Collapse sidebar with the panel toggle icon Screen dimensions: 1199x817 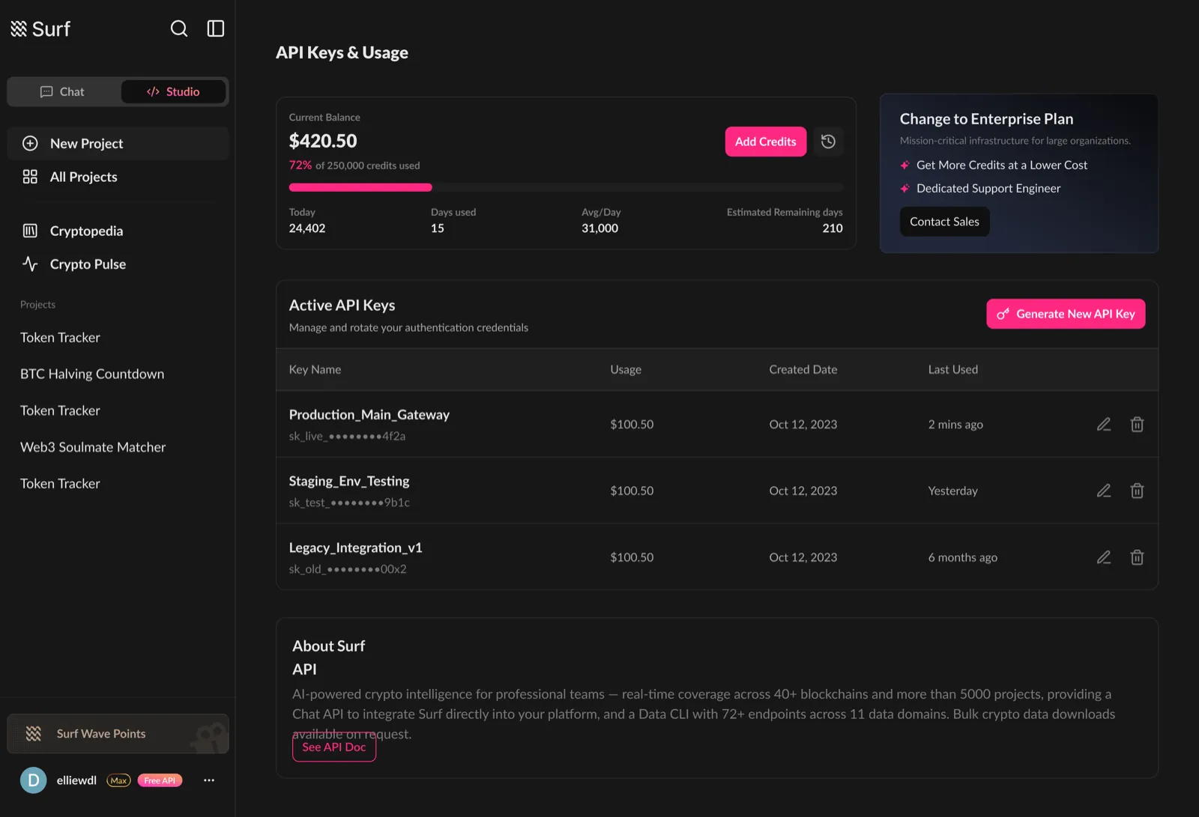216,28
